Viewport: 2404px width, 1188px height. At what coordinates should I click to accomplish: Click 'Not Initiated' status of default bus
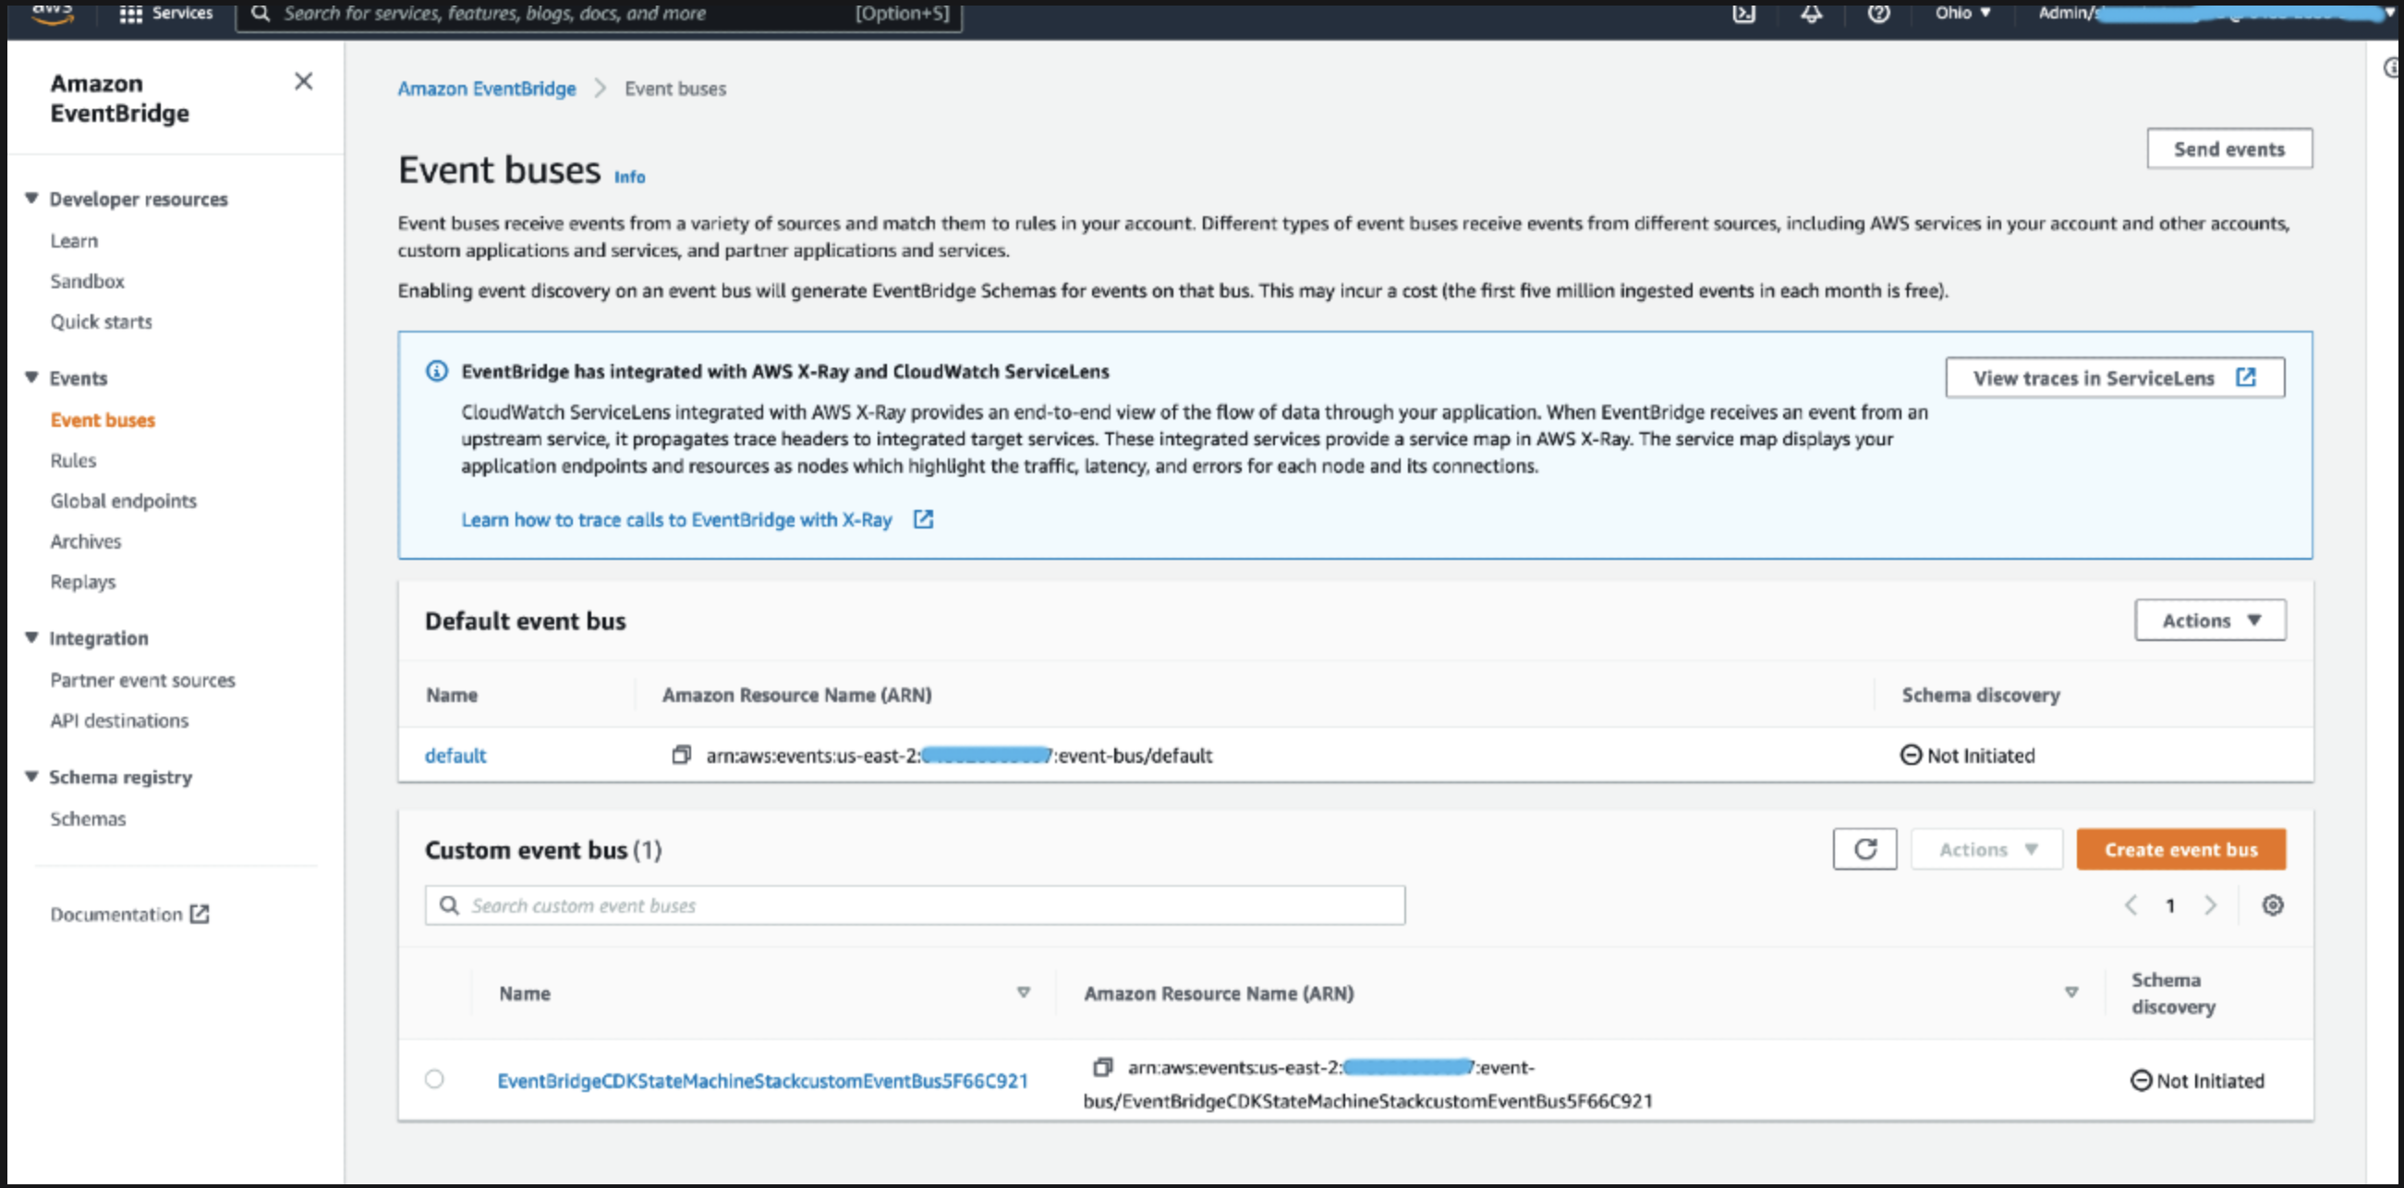click(1967, 754)
